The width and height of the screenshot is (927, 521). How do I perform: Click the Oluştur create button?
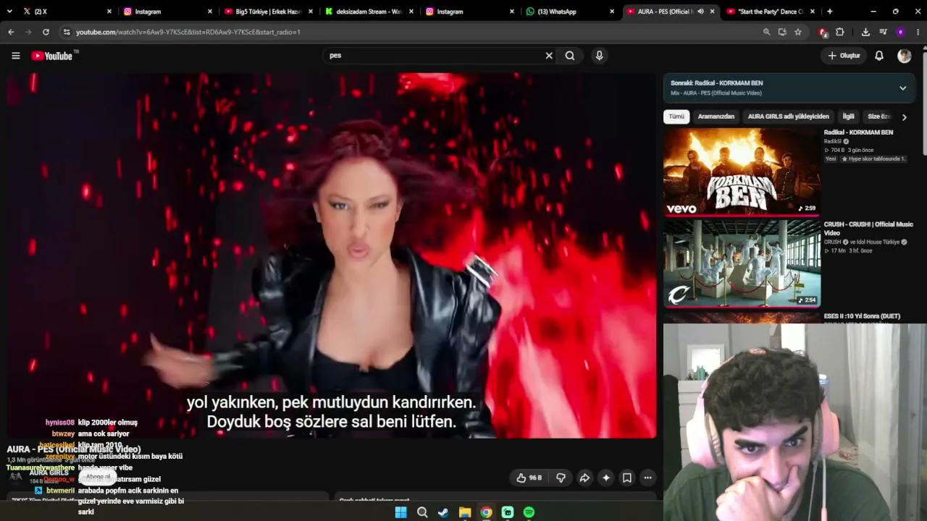[844, 56]
